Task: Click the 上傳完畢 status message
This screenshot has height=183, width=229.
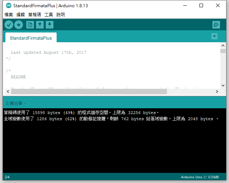Action: point(15,104)
